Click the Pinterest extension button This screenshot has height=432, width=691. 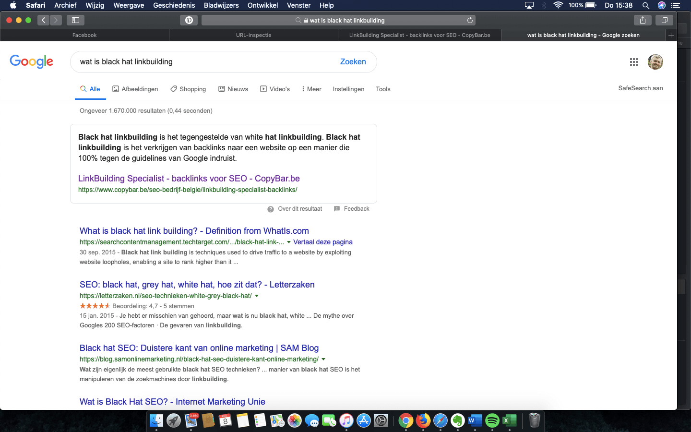pyautogui.click(x=189, y=20)
